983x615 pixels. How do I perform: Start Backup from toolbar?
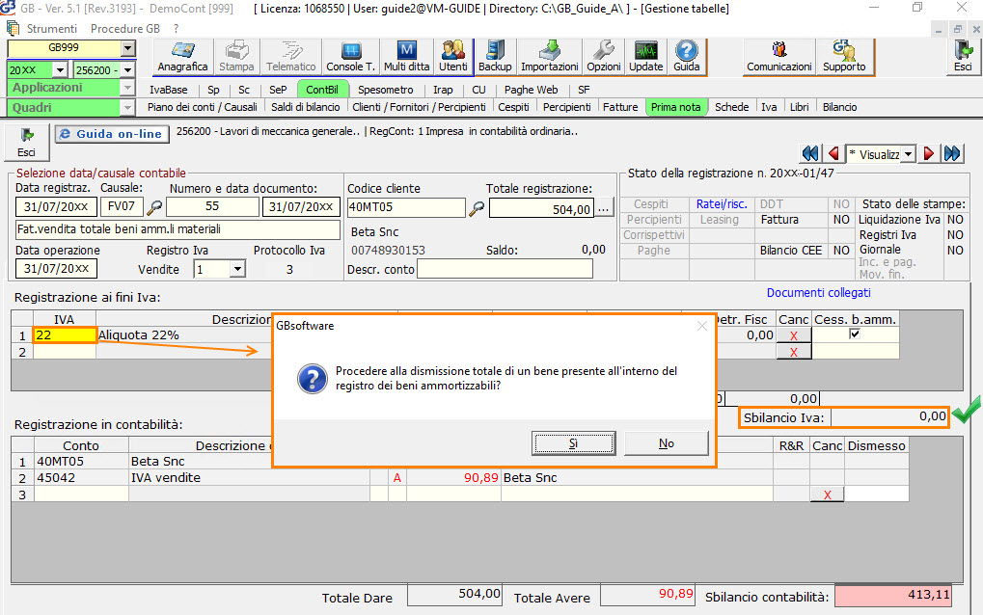coord(495,56)
